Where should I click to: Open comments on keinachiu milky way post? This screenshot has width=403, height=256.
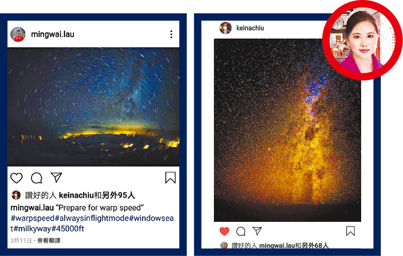point(241,231)
